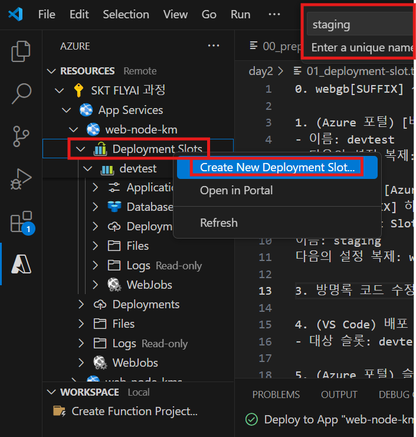This screenshot has height=437, width=416.
Task: Collapse the WORKSPACE section
Action: click(51, 392)
